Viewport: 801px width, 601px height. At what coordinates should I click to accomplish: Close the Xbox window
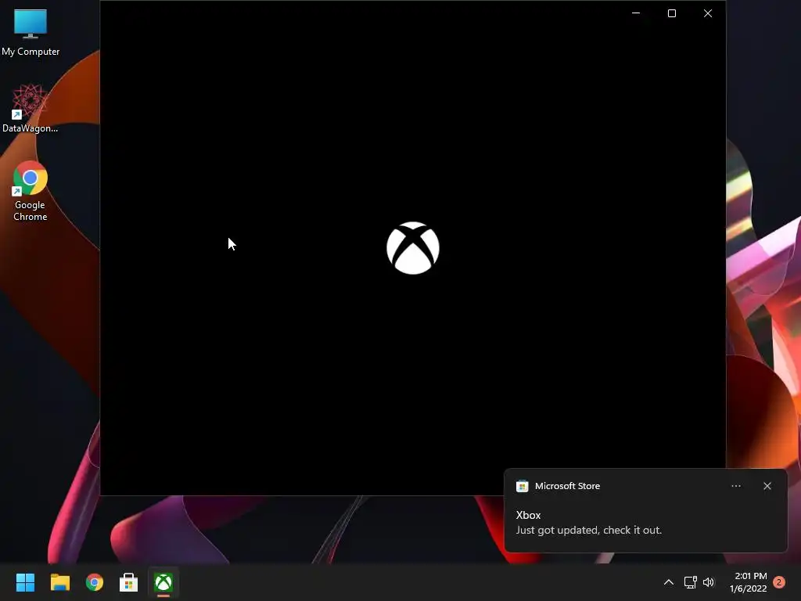click(x=707, y=13)
